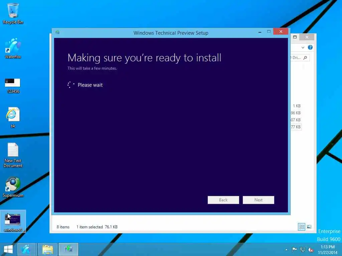Image resolution: width=342 pixels, height=256 pixels.
Task: Open File Explorer from the taskbar
Action: [47, 249]
